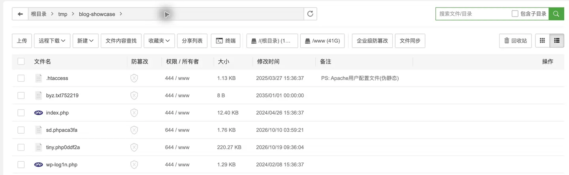
Task: Select the wp-log1n.php row checkbox
Action: pos(21,164)
